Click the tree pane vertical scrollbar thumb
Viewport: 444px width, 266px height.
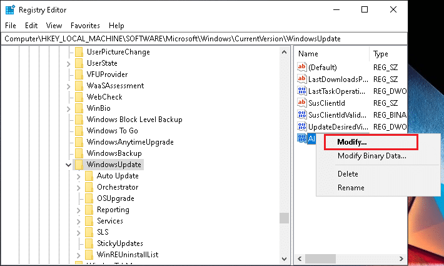(284, 218)
